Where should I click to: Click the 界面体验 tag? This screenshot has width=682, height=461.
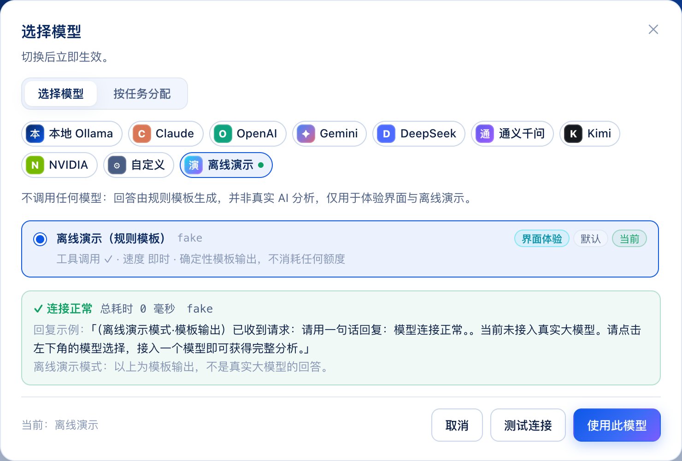pyautogui.click(x=542, y=238)
